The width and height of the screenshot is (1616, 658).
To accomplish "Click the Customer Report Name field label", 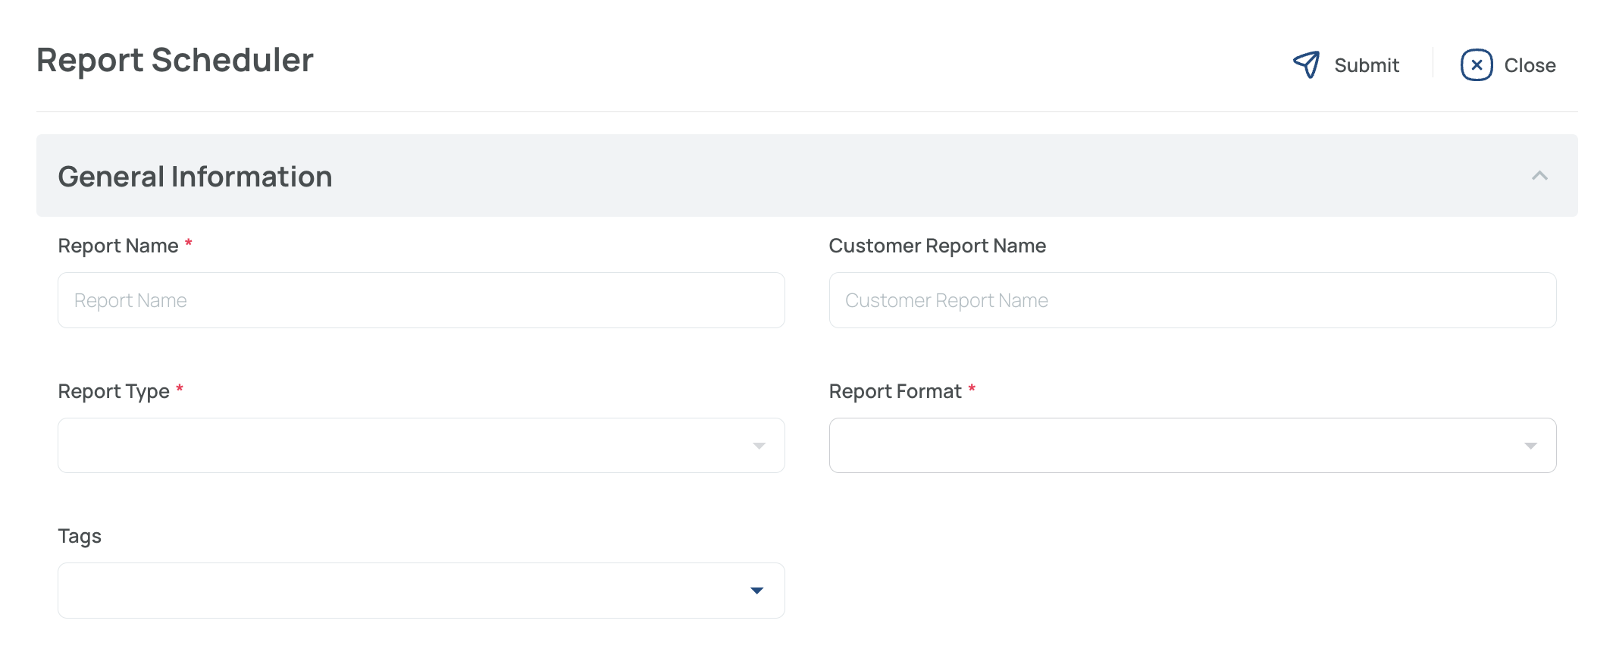I will pyautogui.click(x=937, y=246).
